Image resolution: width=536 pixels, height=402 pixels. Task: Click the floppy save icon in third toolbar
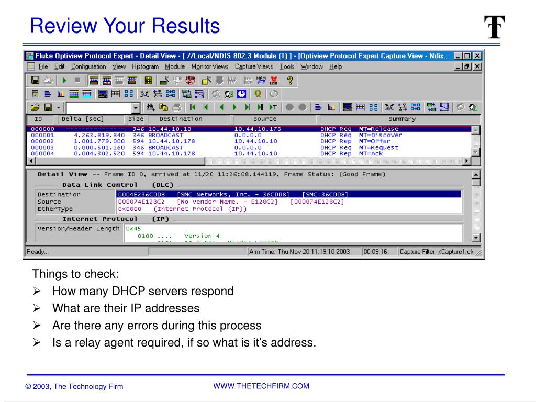click(48, 108)
